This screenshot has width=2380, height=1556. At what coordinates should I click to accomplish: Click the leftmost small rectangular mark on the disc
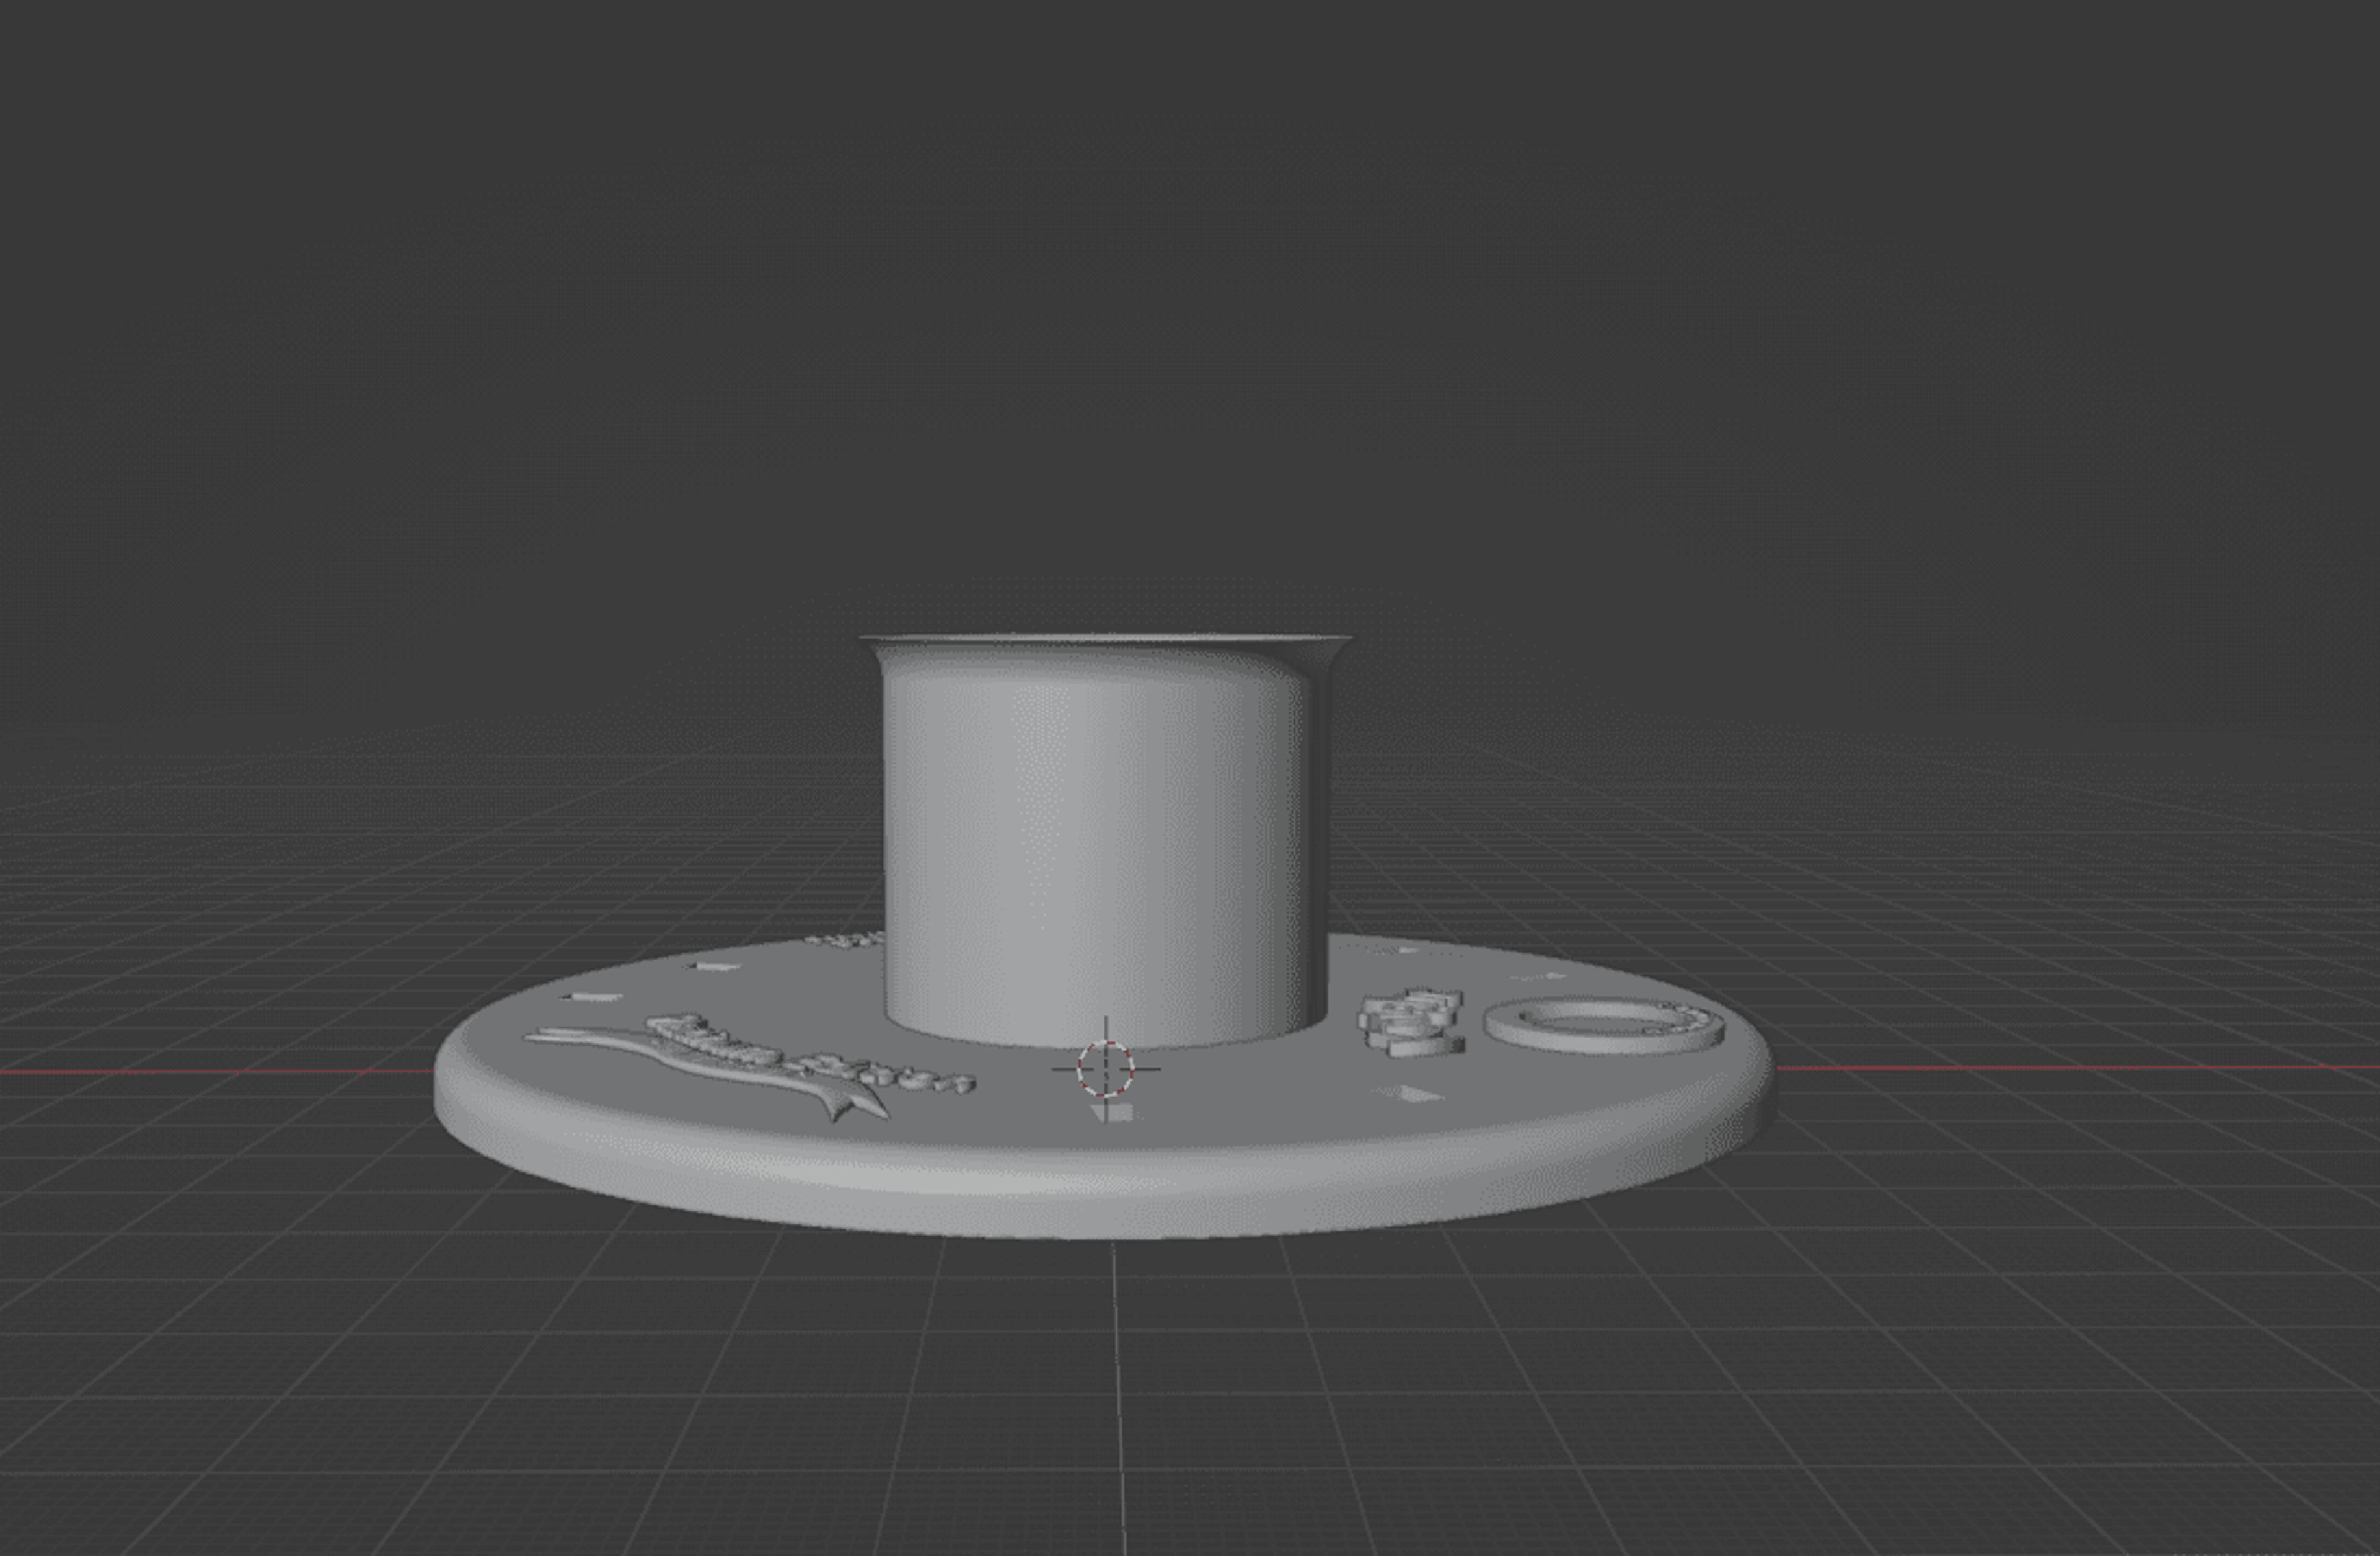(x=591, y=997)
